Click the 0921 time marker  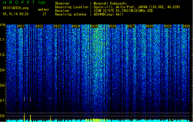[x=21, y=26]
